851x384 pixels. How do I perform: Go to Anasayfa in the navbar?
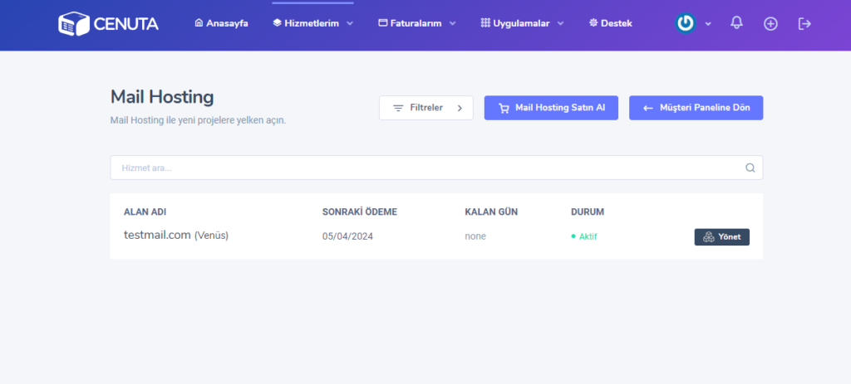[x=221, y=23]
